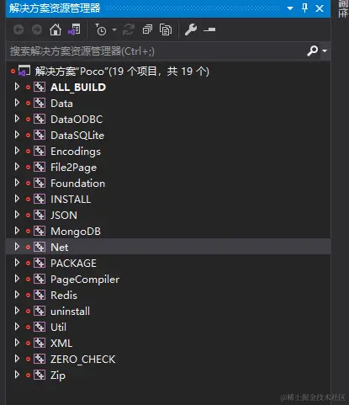Click the Data project icon
349x405 pixels.
[x=40, y=103]
